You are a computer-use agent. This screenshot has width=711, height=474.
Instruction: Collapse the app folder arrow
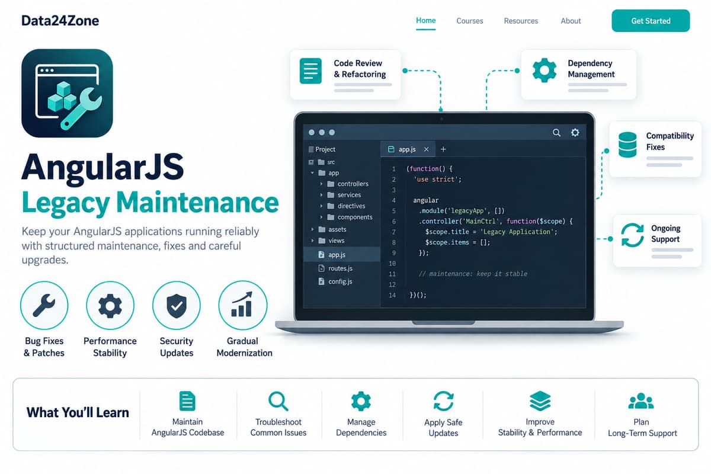pyautogui.click(x=312, y=173)
